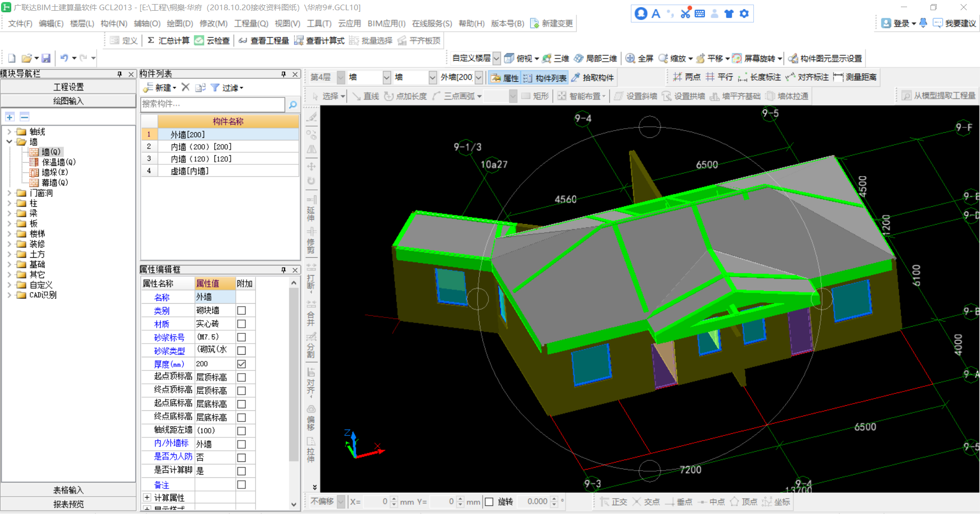Open 不偏移 offset dropdown
Screen dimensions: 980x514
click(341, 502)
